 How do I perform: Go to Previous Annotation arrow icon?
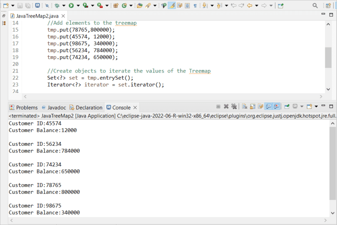click(219, 5)
